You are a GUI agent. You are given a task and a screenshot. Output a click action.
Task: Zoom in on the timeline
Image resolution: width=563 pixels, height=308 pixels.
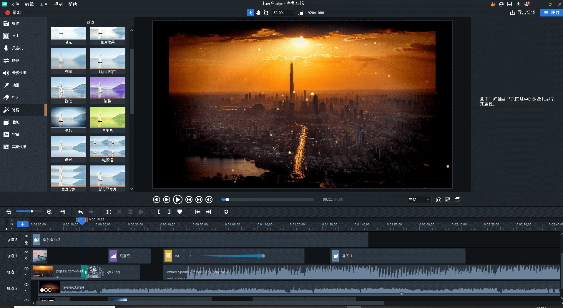[x=49, y=212]
